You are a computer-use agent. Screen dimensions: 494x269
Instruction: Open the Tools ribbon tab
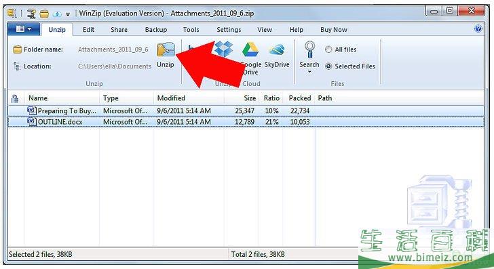(x=191, y=30)
